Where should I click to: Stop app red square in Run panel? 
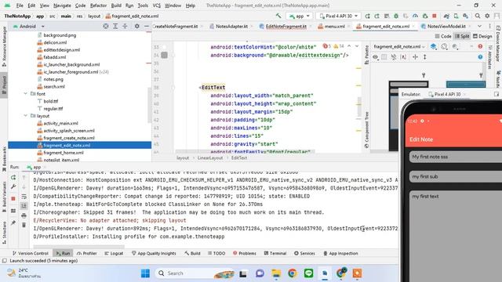[13, 198]
